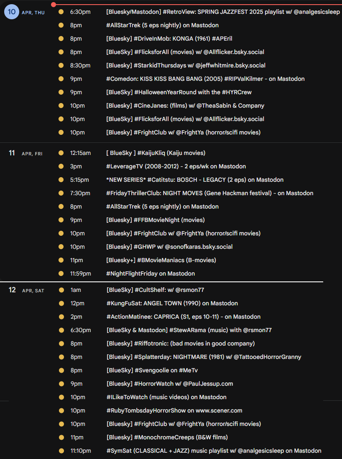Open #LeverageTV (2008-2012) event
Screen dimensions: 342x459
pos(176,167)
